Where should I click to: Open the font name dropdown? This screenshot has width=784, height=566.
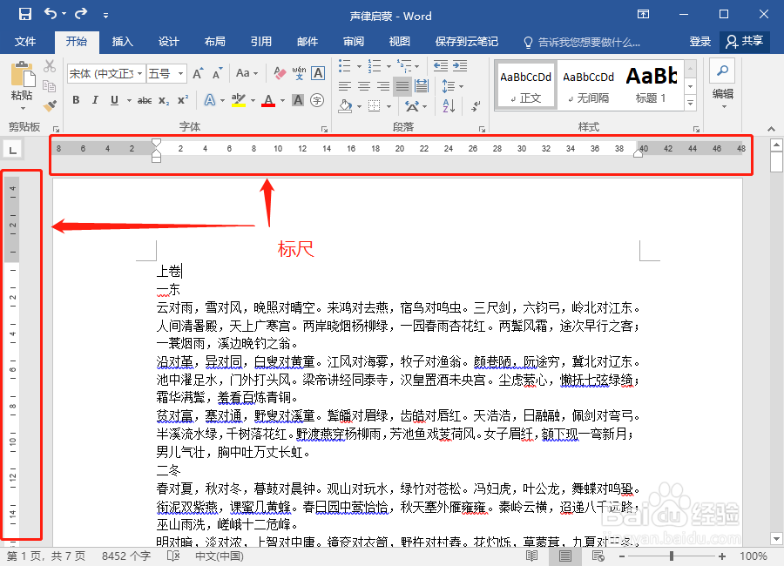[140, 74]
